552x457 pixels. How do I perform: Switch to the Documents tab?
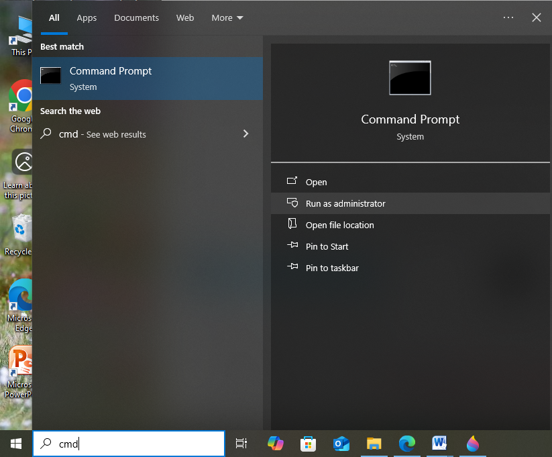point(136,18)
